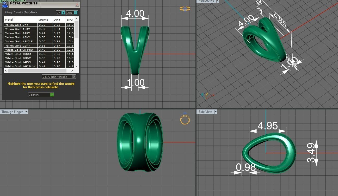Viewport: 338px width, 196px height.
Task: Click the Calculate button
Action: [41, 95]
